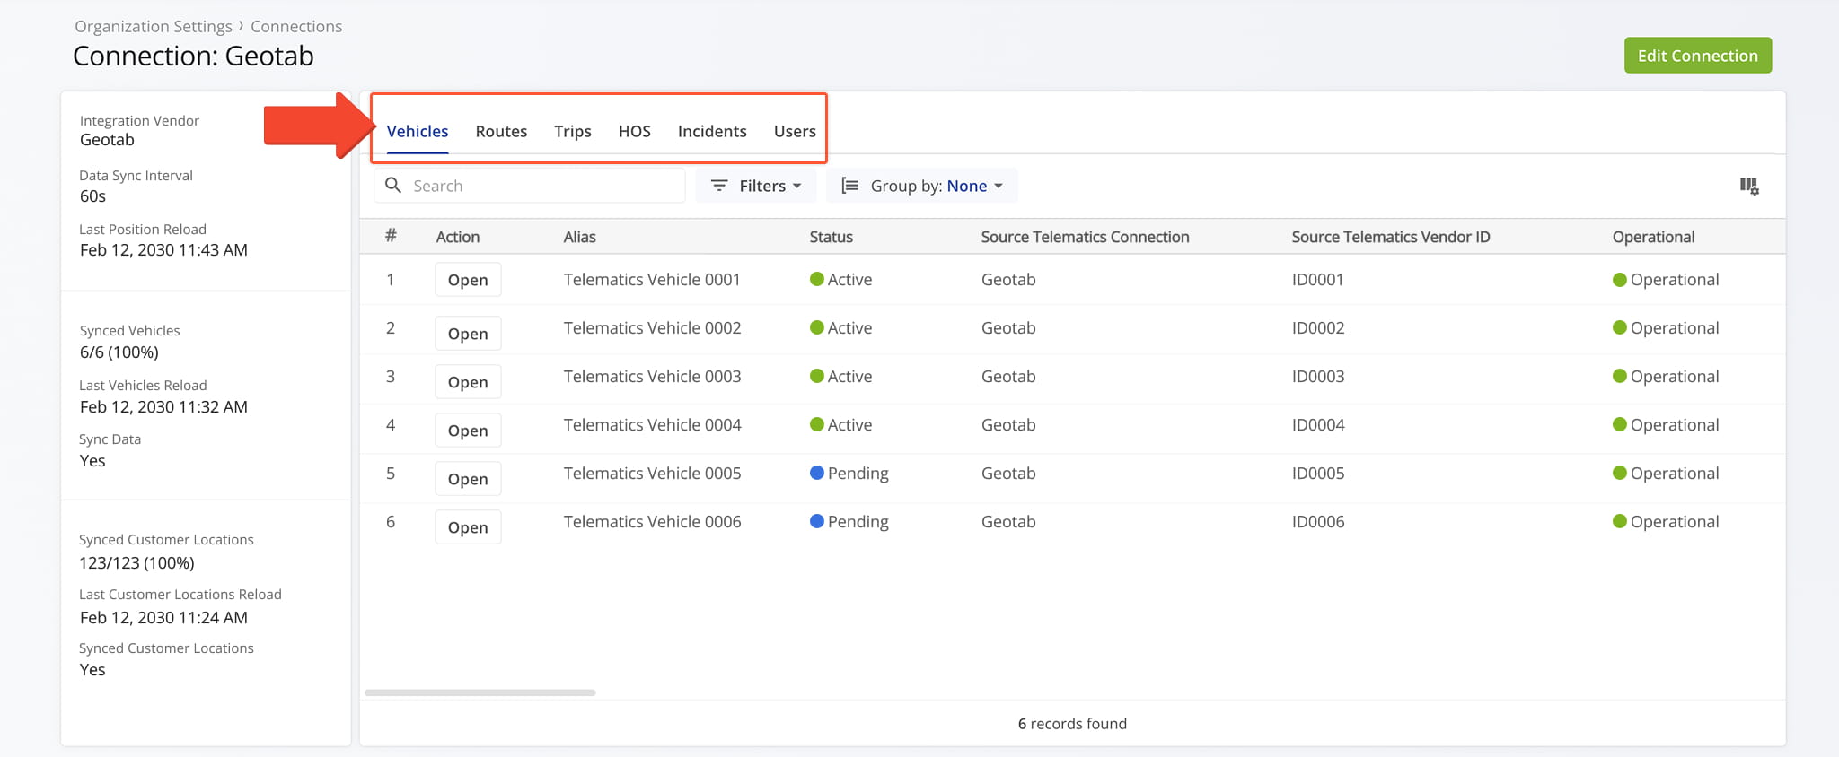
Task: Select alias Telematics Vehicle 0005
Action: [x=653, y=474]
